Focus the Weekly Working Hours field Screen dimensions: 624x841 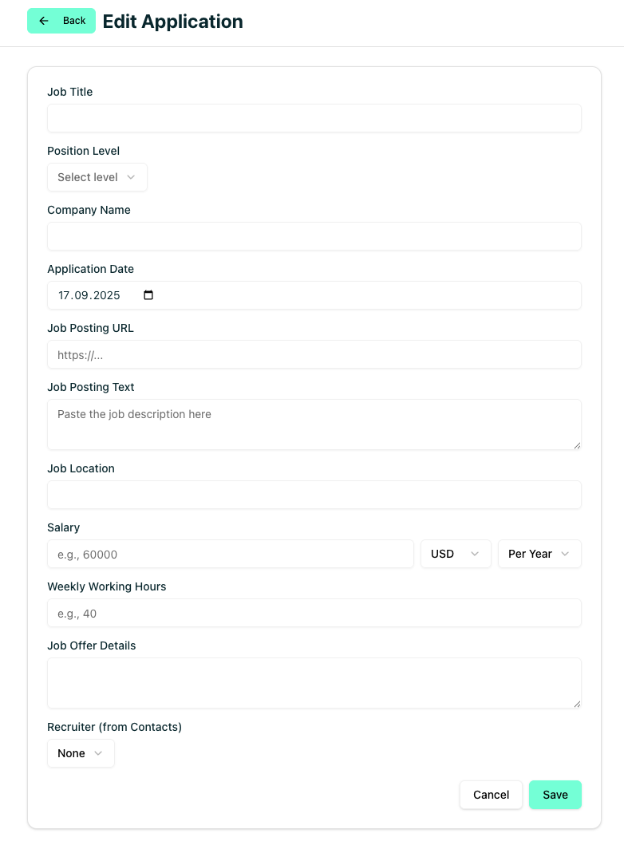click(x=314, y=613)
